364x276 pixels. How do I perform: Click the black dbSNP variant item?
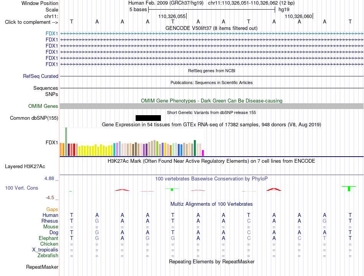(x=148, y=118)
